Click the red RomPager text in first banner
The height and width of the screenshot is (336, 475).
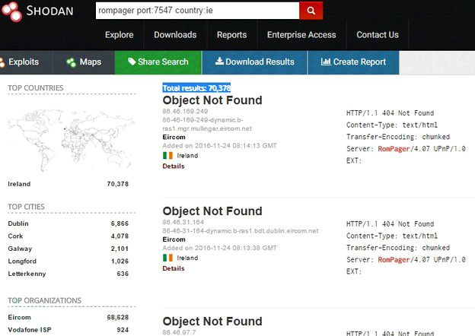pos(394,148)
